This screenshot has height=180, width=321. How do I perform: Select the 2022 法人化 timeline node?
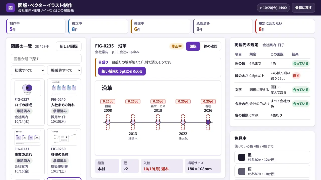(x=183, y=122)
